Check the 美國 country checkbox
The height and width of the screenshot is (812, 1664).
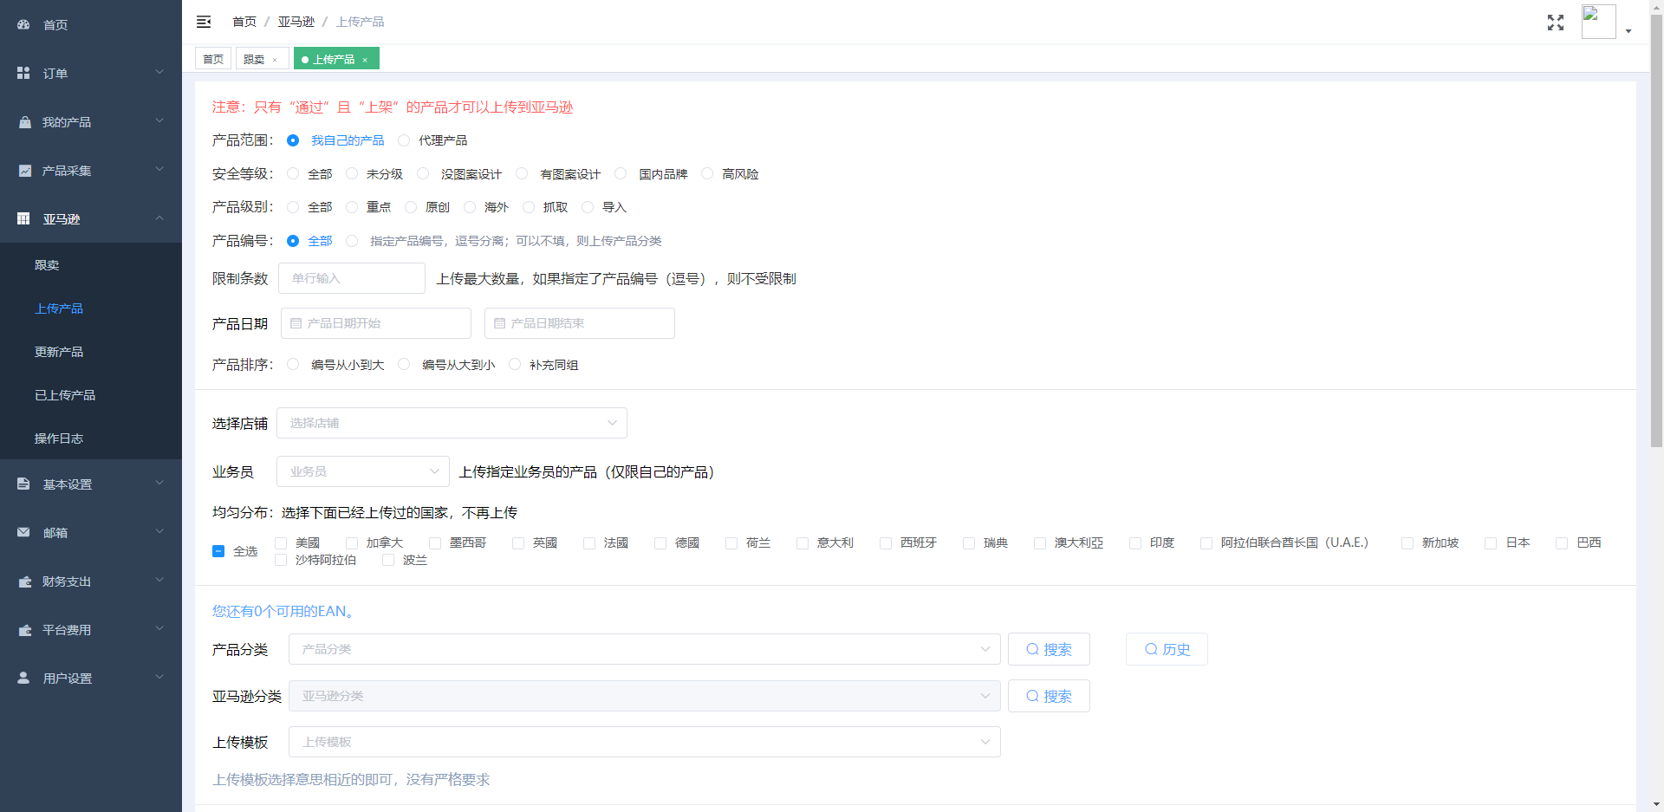[281, 543]
